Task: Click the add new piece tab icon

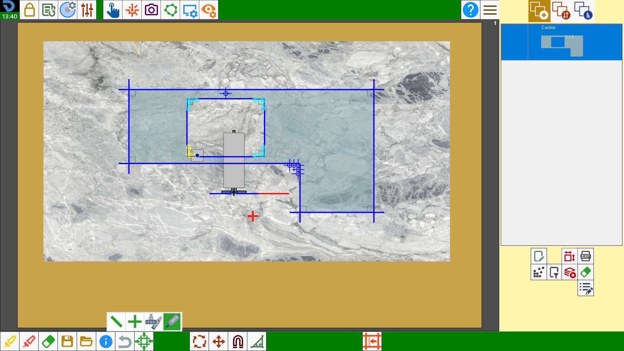Action: click(539, 11)
